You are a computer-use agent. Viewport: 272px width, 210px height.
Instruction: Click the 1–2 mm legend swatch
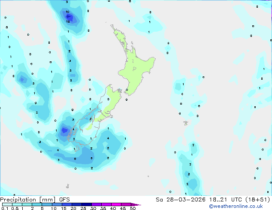pos(27,204)
